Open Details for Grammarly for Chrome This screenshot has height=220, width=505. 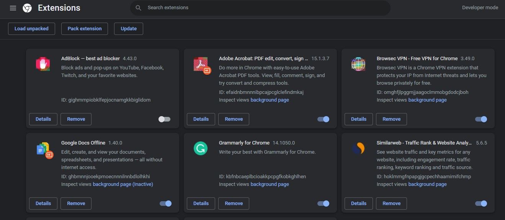tap(201, 204)
